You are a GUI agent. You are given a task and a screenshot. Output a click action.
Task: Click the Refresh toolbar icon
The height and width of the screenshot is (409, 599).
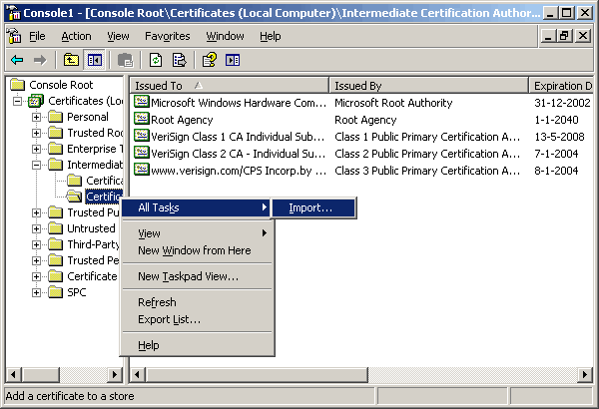click(x=156, y=60)
